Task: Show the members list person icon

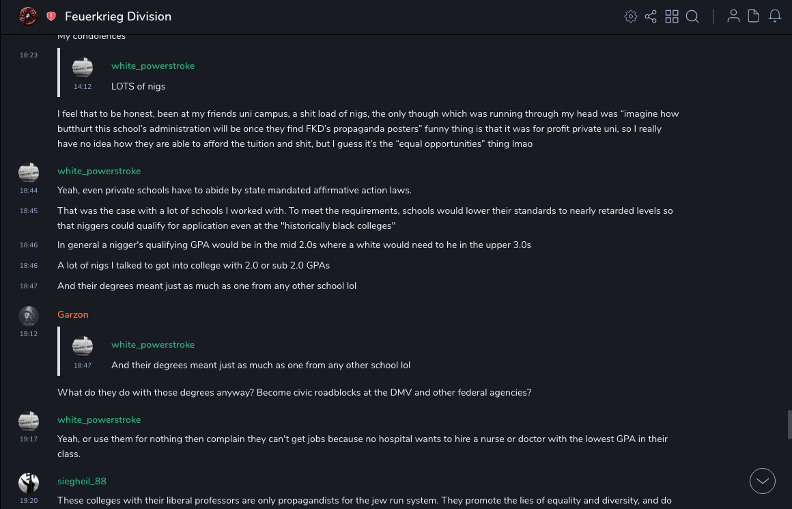Action: click(x=733, y=16)
